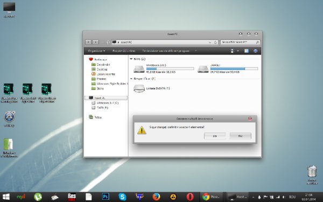Show hidden toolbar commands chevron
The width and height of the screenshot is (323, 202).
(x=196, y=51)
